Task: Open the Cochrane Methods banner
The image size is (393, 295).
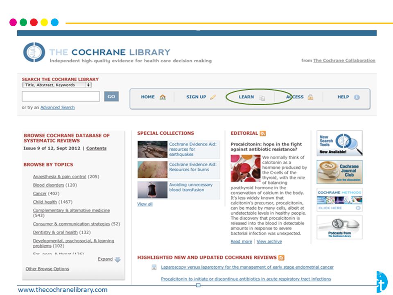Action: pyautogui.click(x=340, y=200)
